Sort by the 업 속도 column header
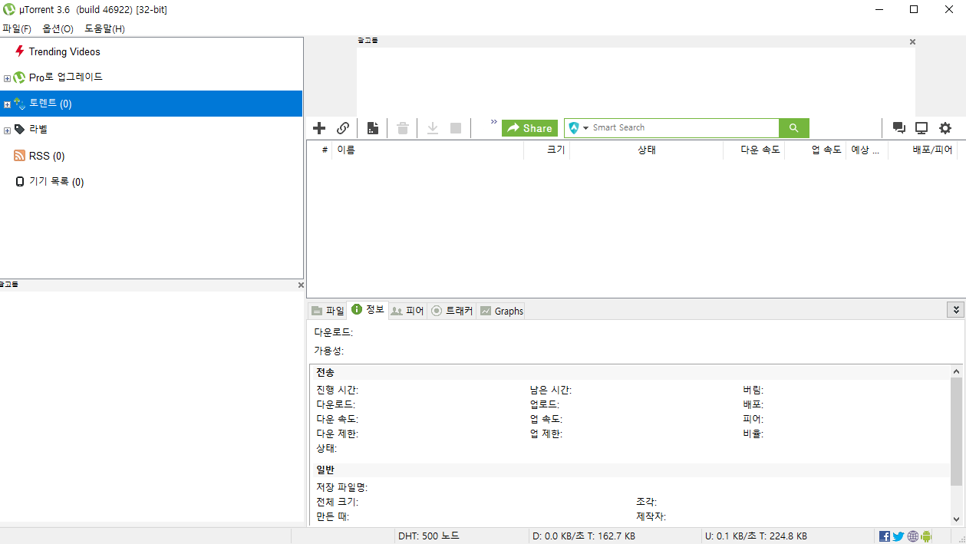966x544 pixels. (816, 150)
